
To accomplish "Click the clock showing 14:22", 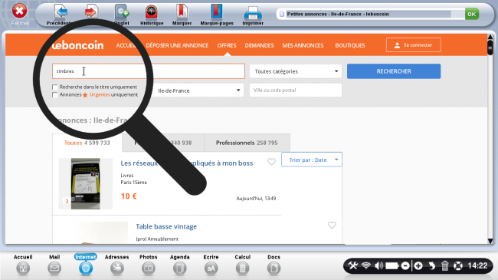I will click(477, 265).
